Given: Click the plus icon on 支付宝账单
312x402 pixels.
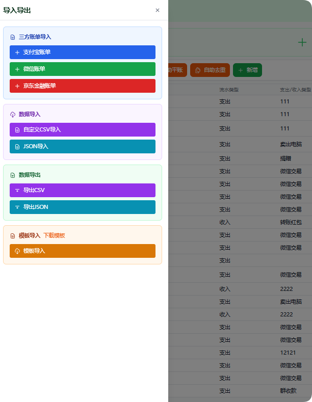Looking at the screenshot, I should (17, 52).
